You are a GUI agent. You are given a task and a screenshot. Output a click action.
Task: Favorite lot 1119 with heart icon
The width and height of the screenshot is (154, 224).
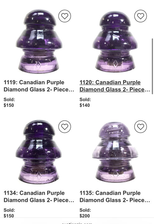point(65,16)
